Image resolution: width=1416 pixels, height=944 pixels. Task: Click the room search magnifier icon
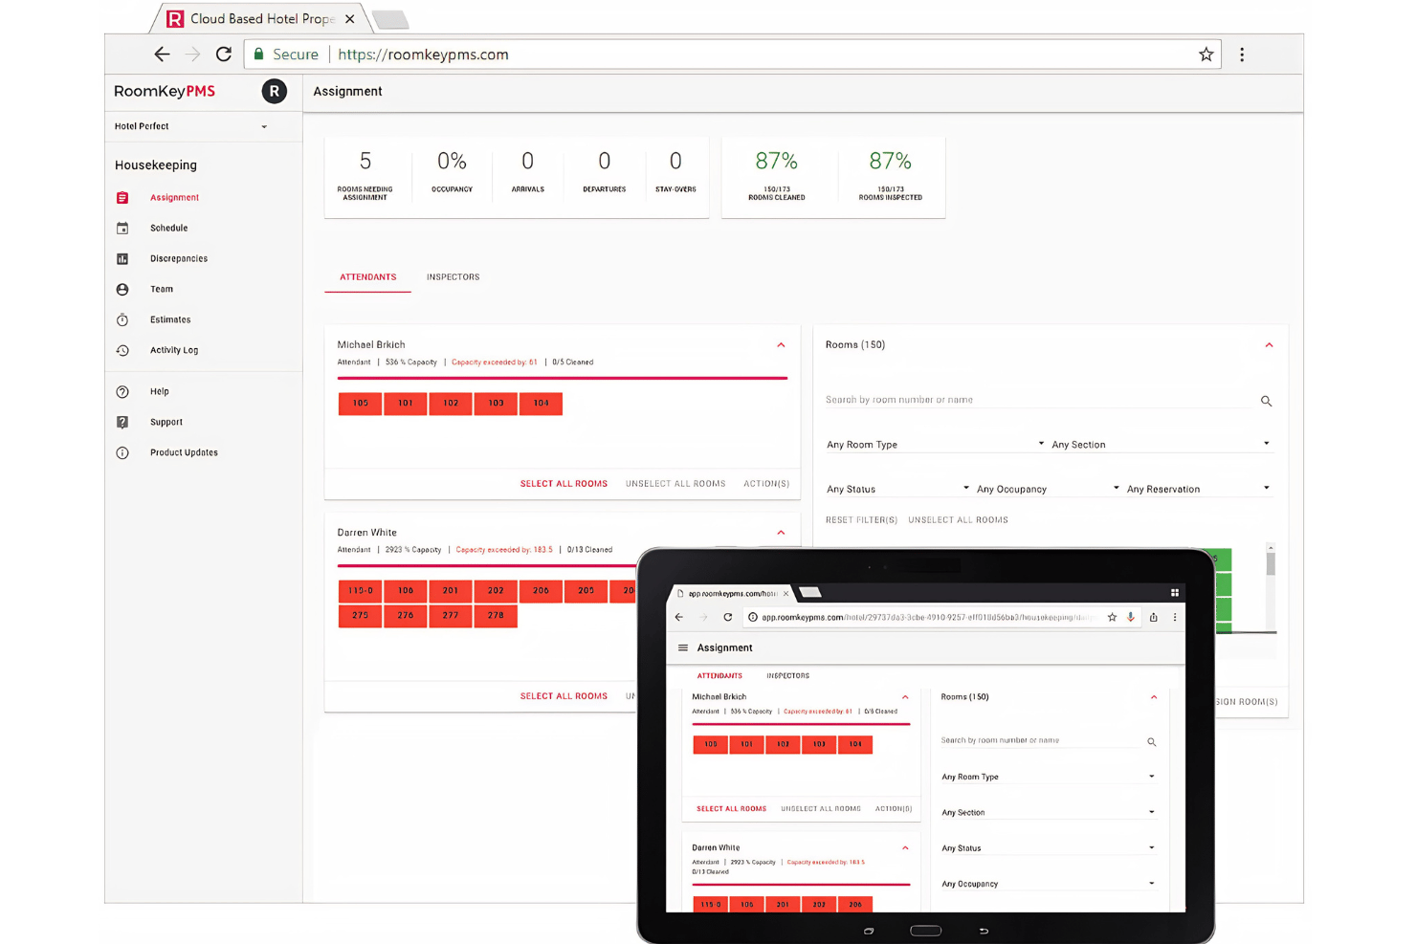click(x=1266, y=401)
